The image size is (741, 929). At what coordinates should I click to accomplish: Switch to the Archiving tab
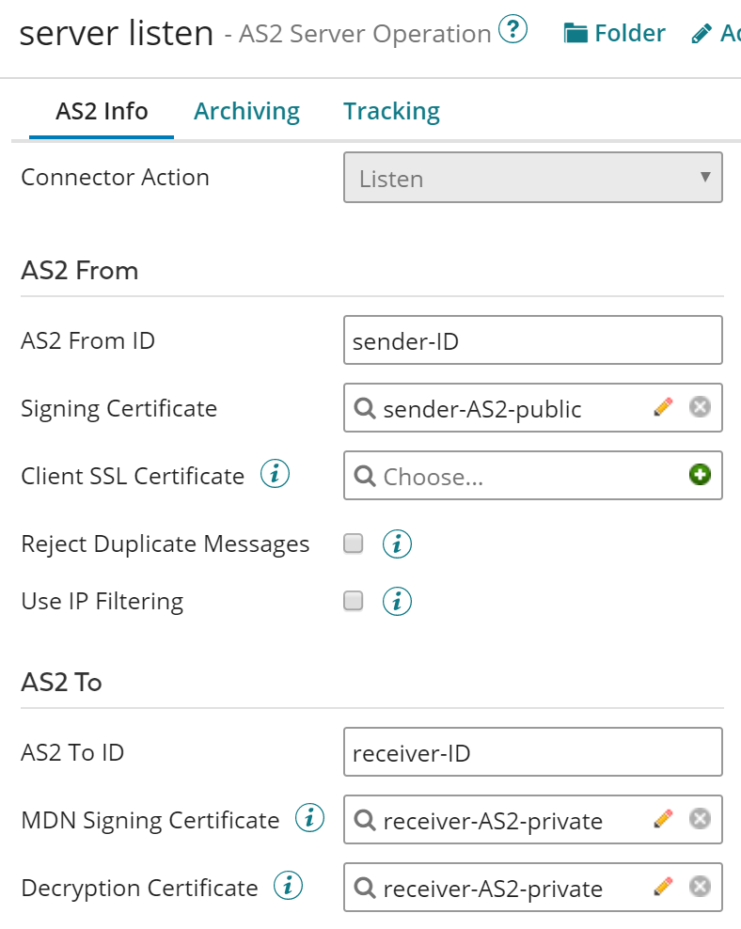(x=246, y=112)
